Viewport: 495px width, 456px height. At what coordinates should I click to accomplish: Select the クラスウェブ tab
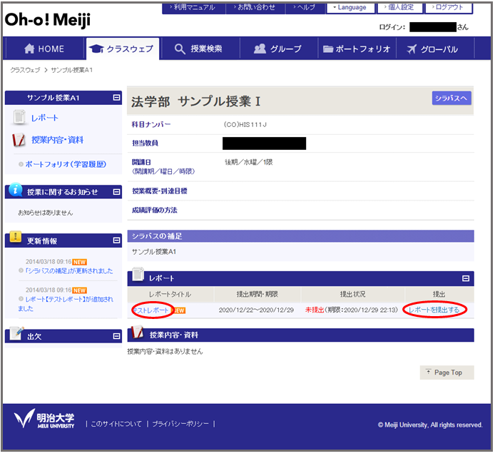123,49
